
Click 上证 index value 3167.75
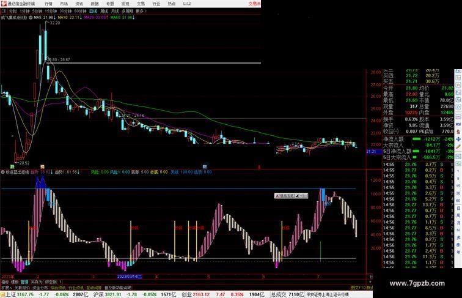click(25, 294)
